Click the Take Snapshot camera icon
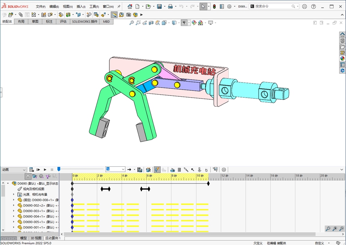This screenshot has width=346, height=245. (128, 15)
